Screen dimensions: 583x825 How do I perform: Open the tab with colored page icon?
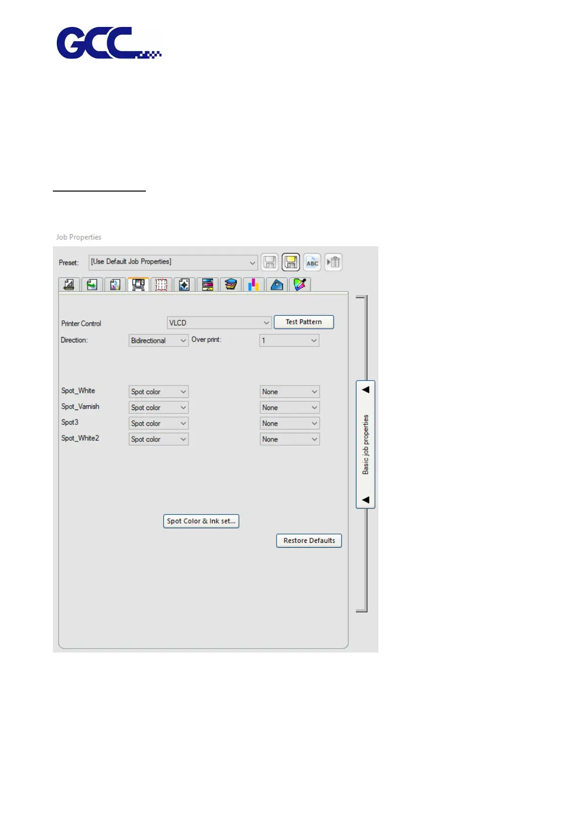pos(115,285)
